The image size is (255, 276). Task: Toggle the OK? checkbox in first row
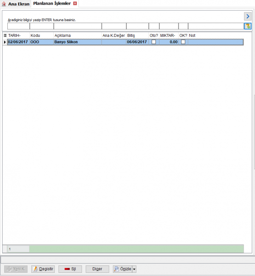coord(183,42)
